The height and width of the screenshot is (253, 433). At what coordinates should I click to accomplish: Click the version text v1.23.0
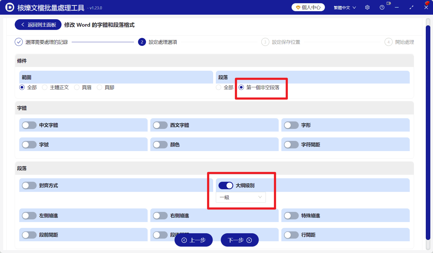(96, 8)
